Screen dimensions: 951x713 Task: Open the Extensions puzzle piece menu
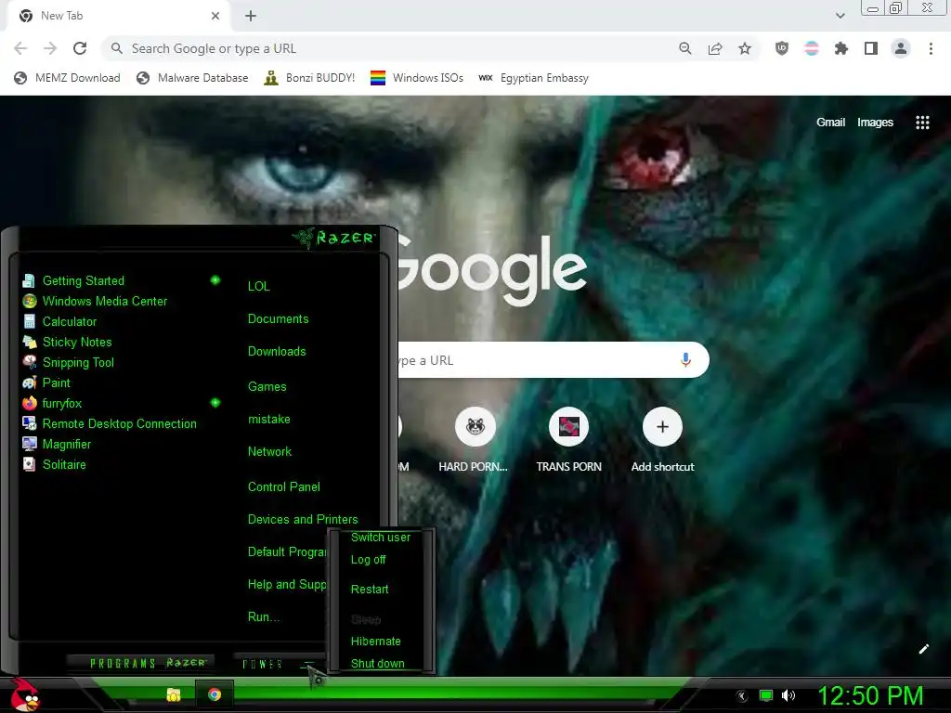[x=841, y=48]
